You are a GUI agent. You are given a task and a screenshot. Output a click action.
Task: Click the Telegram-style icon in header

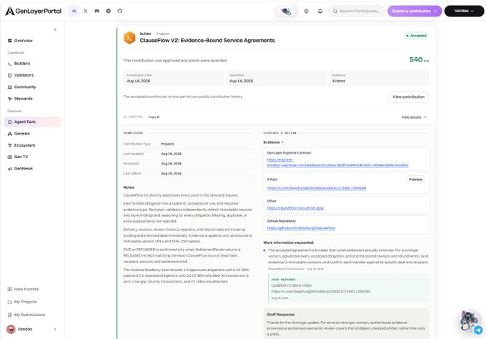click(x=108, y=11)
